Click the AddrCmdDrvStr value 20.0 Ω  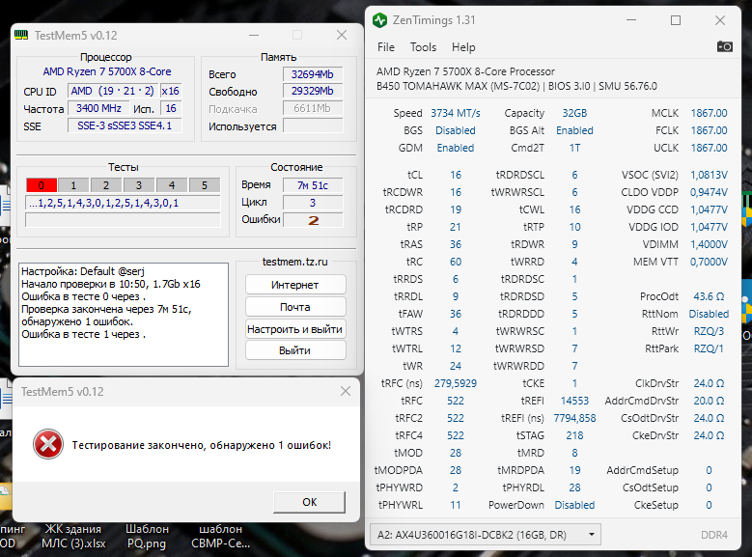tap(709, 401)
